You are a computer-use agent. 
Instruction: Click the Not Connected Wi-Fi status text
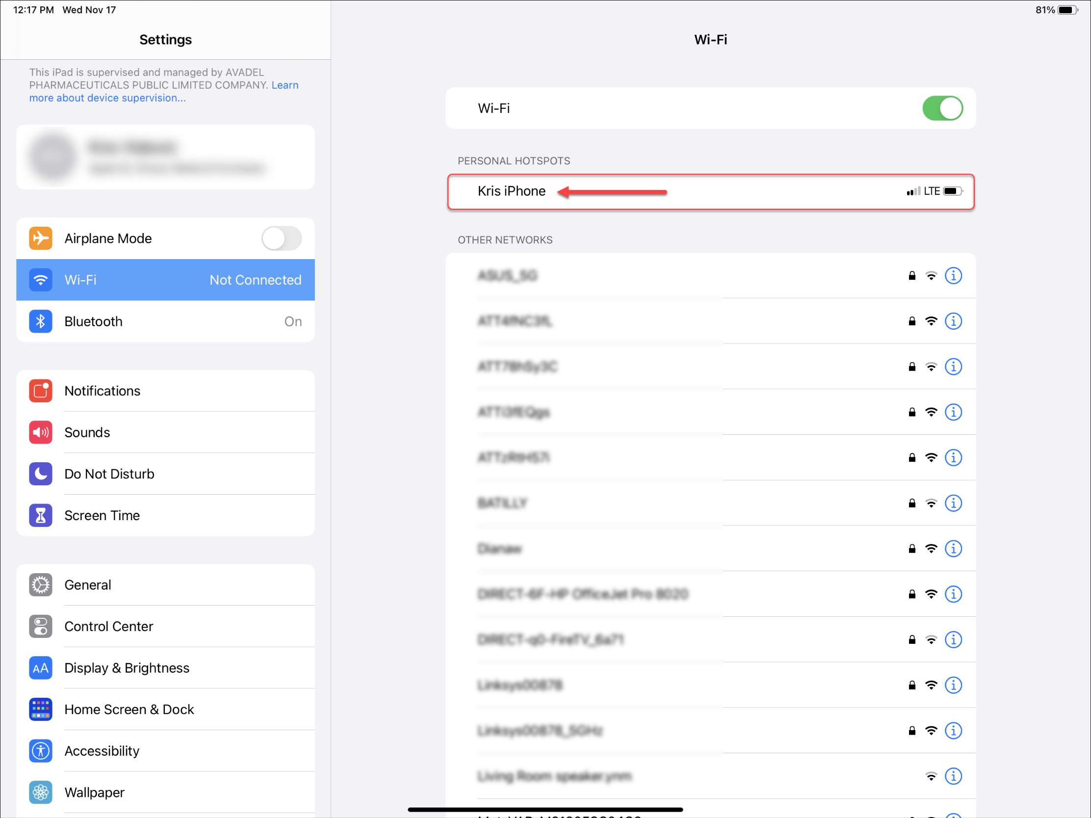(256, 280)
